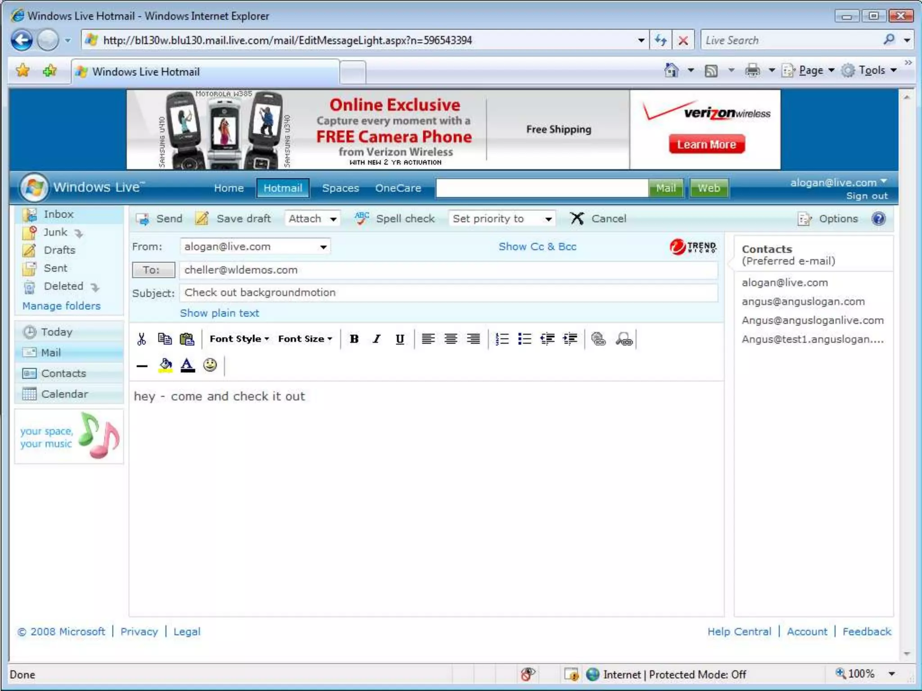Image resolution: width=922 pixels, height=691 pixels.
Task: Cancel the message composition
Action: (598, 219)
